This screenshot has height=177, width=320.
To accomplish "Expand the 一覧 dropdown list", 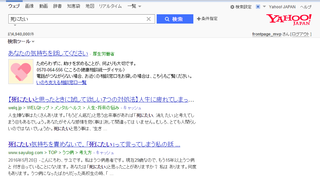I will (134, 6).
